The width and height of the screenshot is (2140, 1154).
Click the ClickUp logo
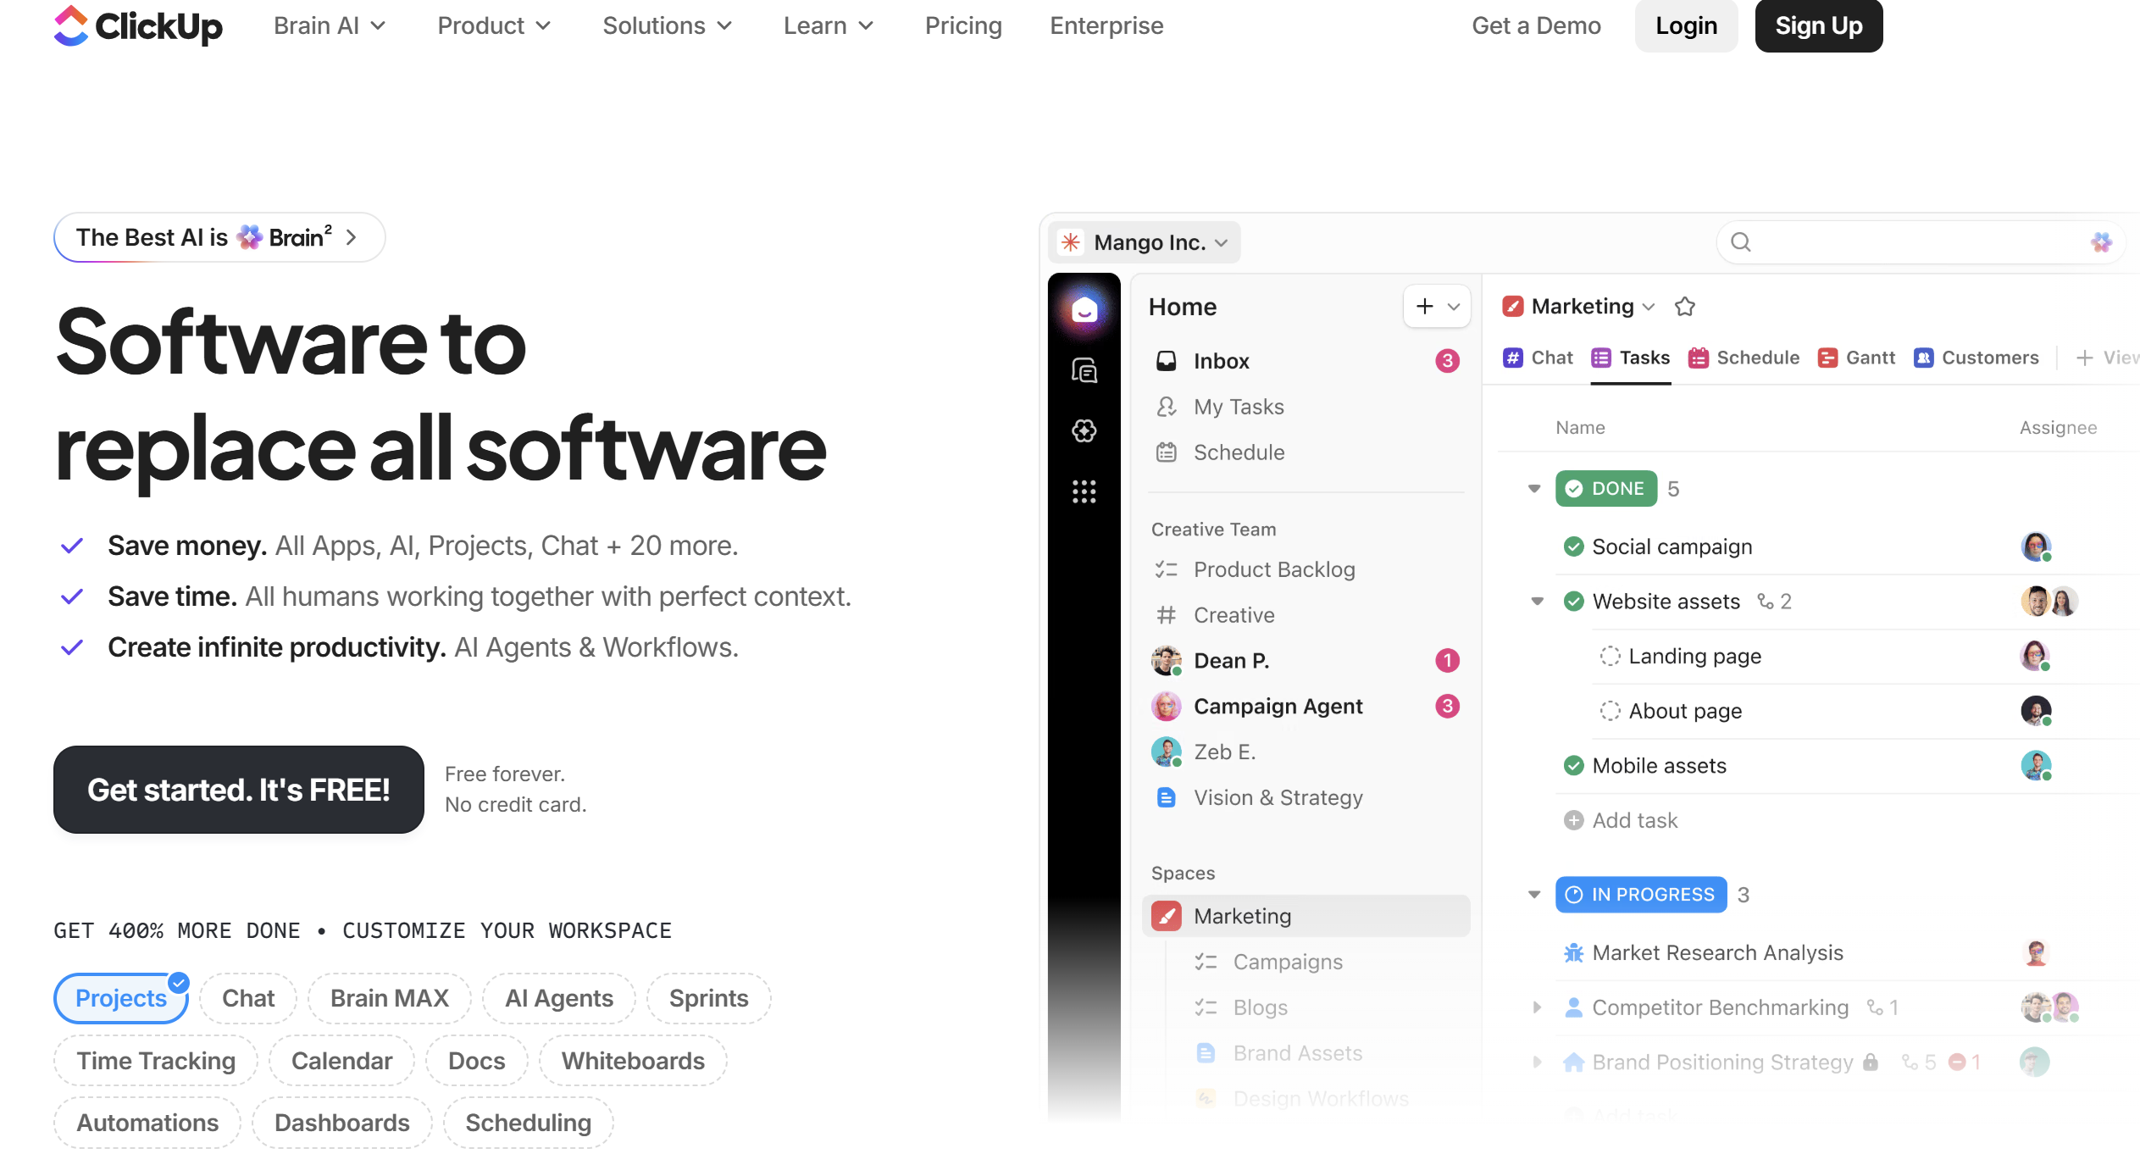click(x=138, y=25)
